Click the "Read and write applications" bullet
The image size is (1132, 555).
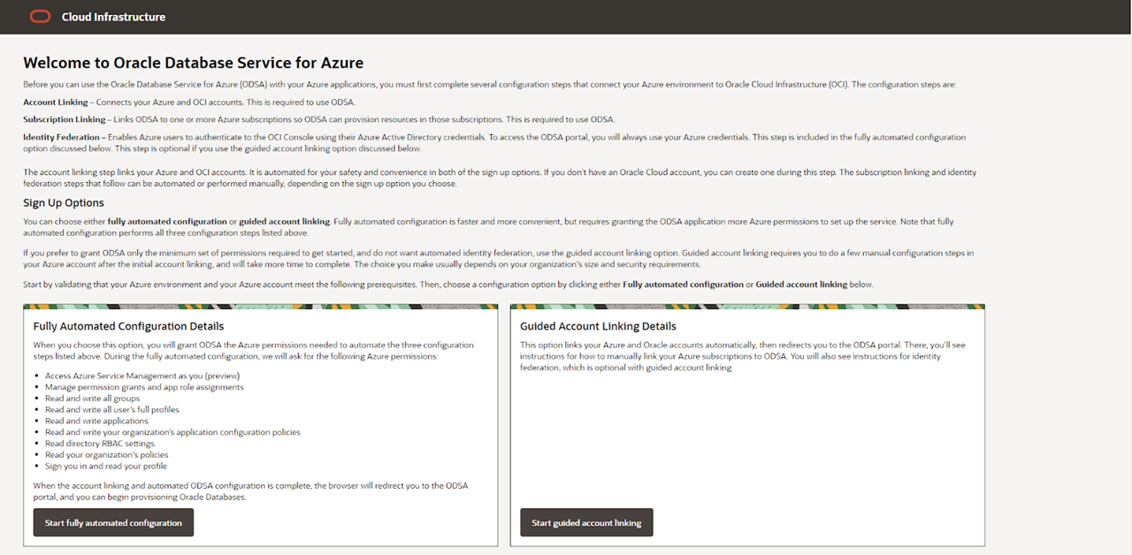96,422
